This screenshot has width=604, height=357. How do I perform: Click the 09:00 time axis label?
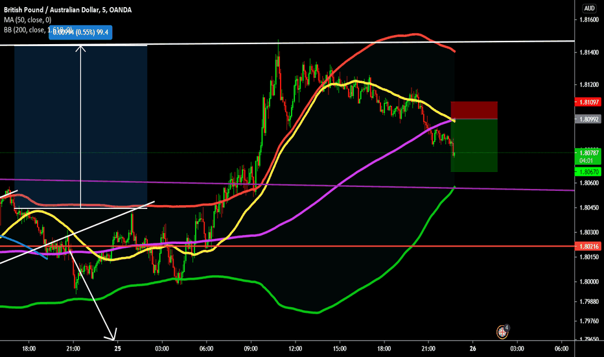tap(251, 349)
